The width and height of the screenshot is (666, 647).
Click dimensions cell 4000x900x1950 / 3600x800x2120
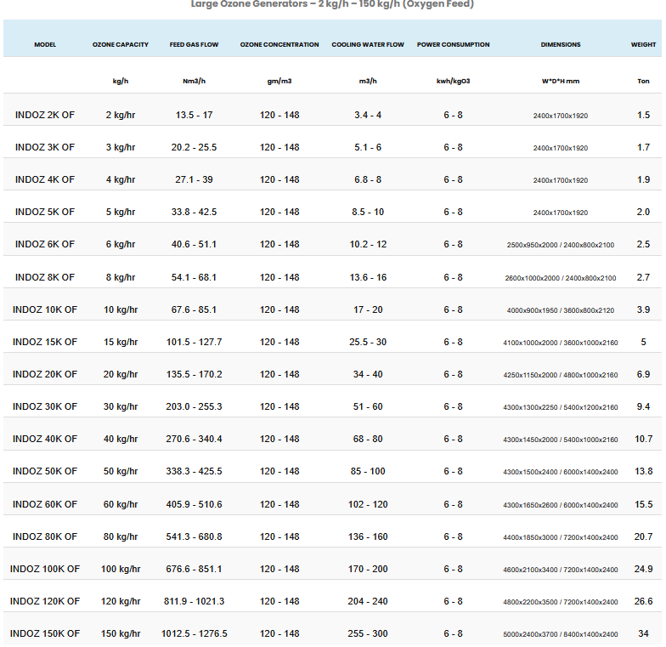561,310
